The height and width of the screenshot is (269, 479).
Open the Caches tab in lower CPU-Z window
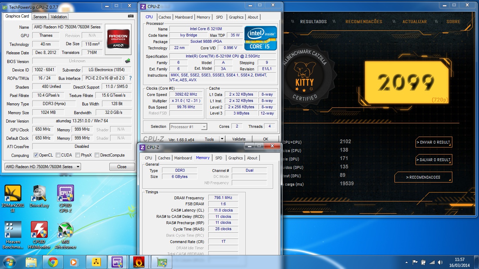pyautogui.click(x=164, y=158)
